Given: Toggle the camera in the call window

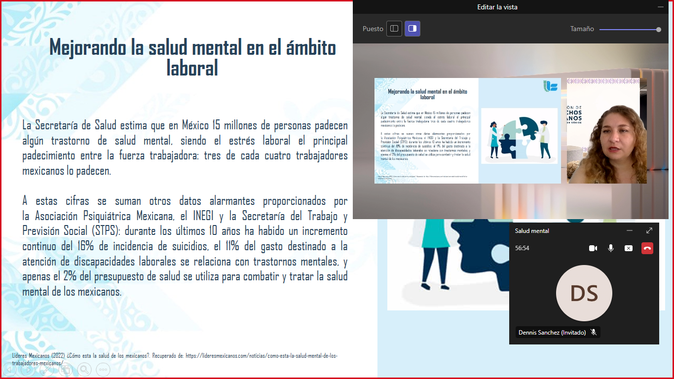Looking at the screenshot, I should click(x=593, y=248).
